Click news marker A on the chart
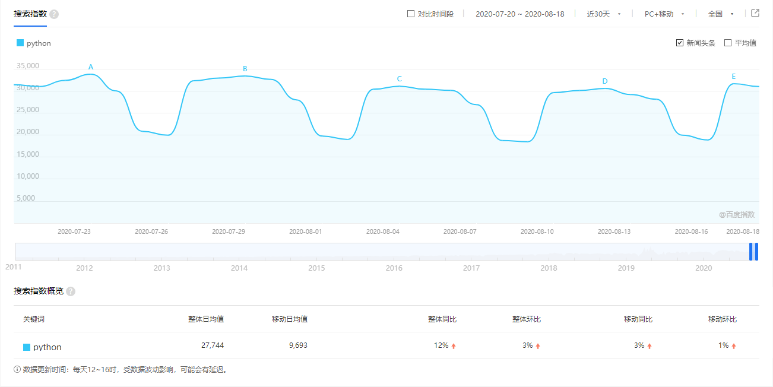The height and width of the screenshot is (387, 773). pyautogui.click(x=91, y=67)
